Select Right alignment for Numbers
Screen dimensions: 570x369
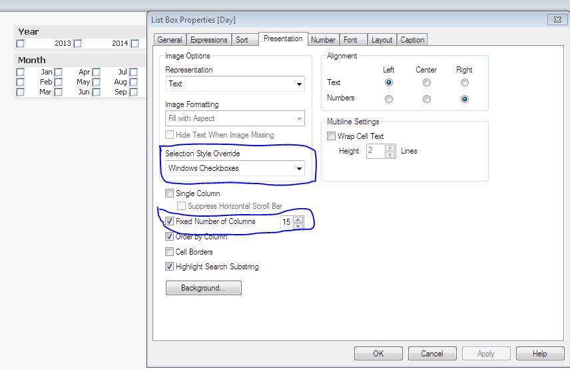point(465,99)
